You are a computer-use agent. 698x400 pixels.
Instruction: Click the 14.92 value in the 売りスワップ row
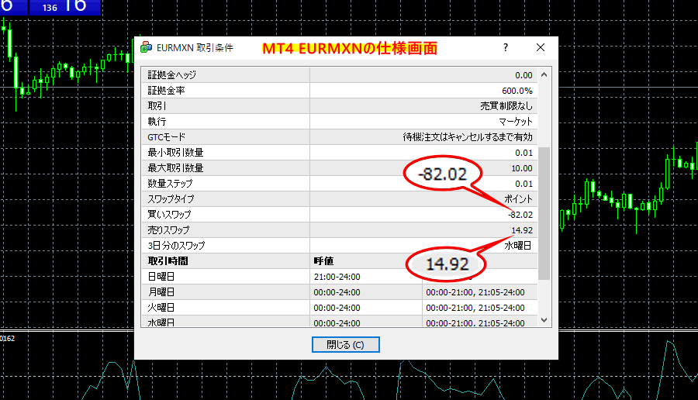pos(522,230)
